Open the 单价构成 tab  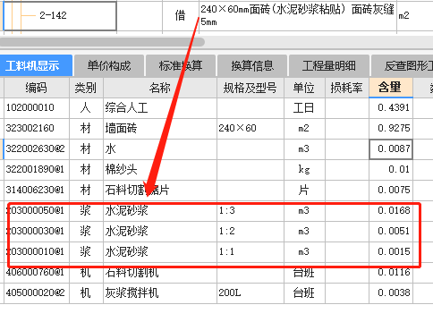109,65
